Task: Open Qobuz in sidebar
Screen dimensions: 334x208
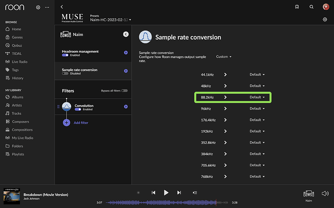Action: pyautogui.click(x=14, y=45)
